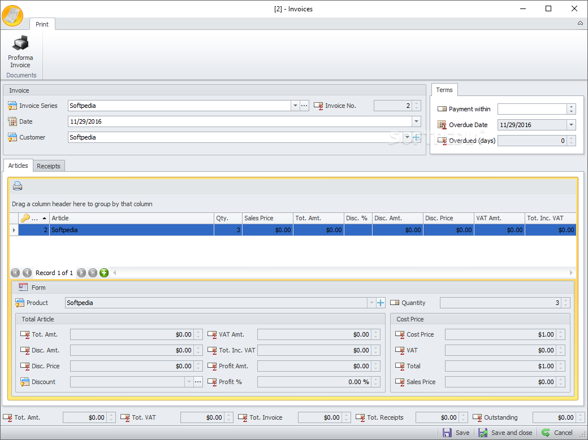Viewport: 588px width, 440px height.
Task: Expand the Product dropdown
Action: [371, 303]
